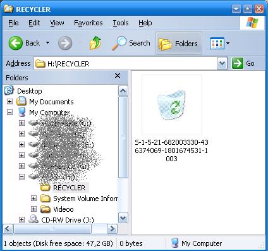Viewport: 268px width, 251px height.
Task: Click '0 bytes' in status bar
Action: [x=131, y=243]
